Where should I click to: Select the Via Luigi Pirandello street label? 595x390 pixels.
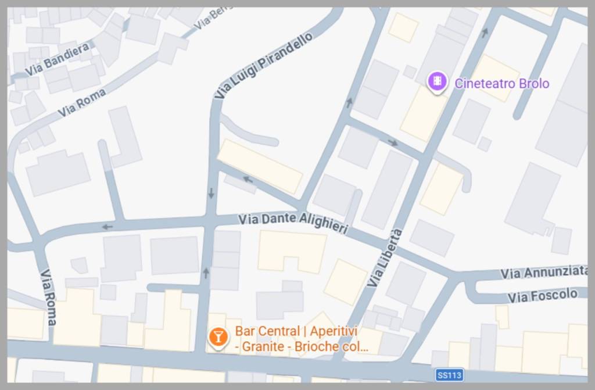(x=264, y=66)
